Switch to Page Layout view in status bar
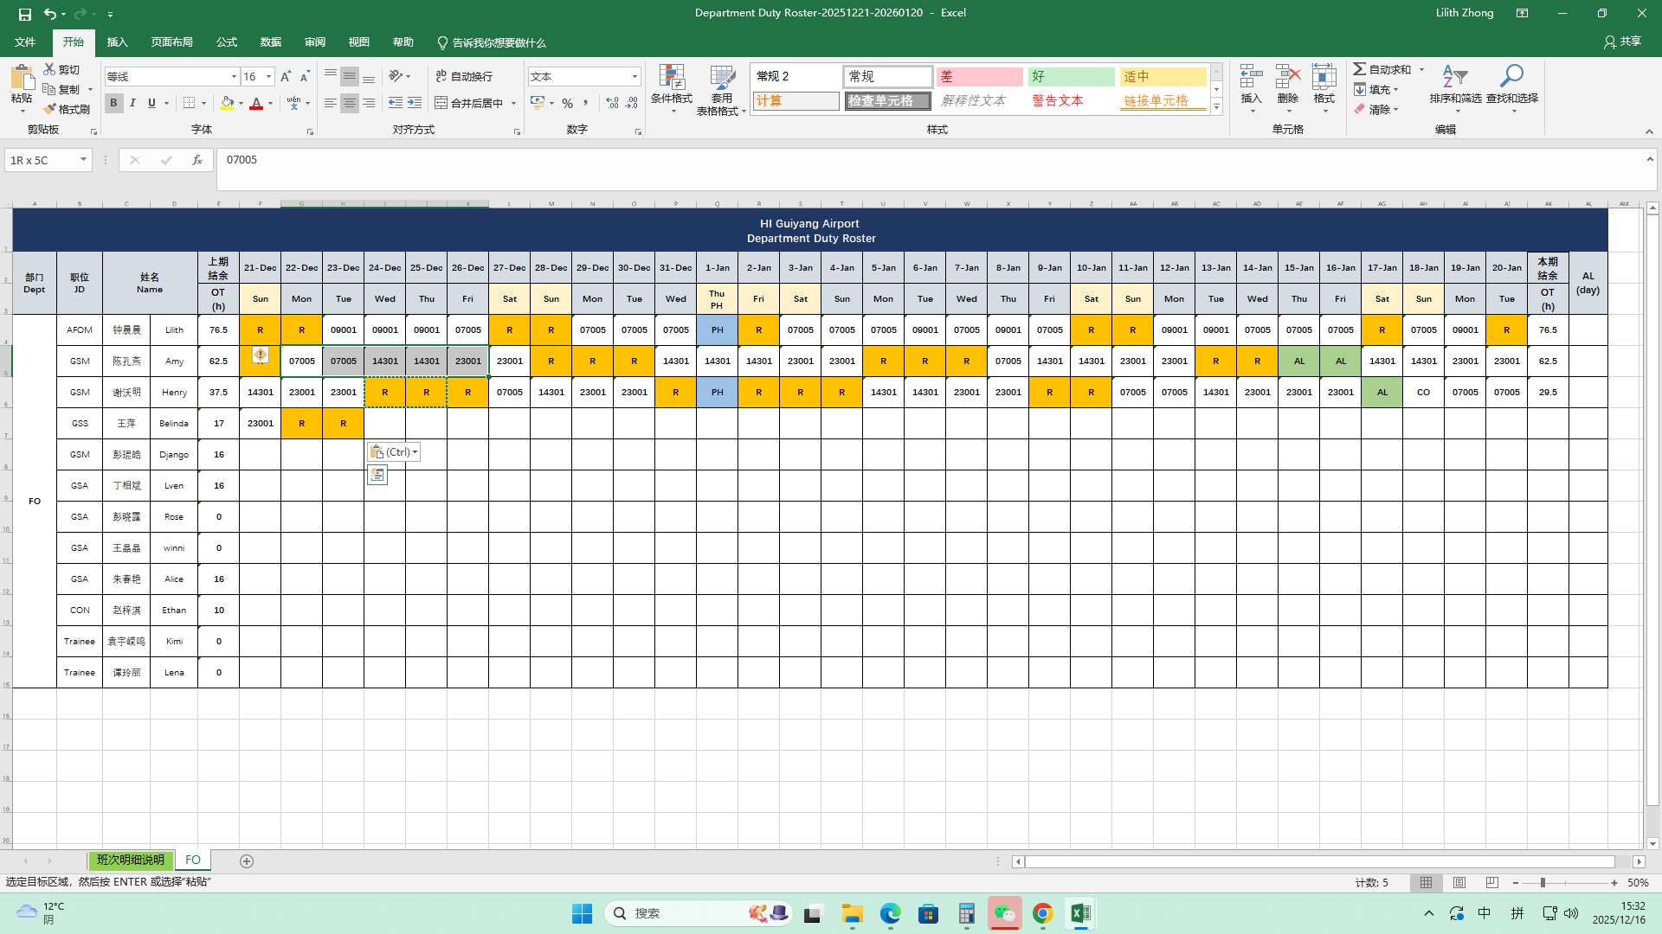This screenshot has width=1662, height=934. tap(1459, 883)
